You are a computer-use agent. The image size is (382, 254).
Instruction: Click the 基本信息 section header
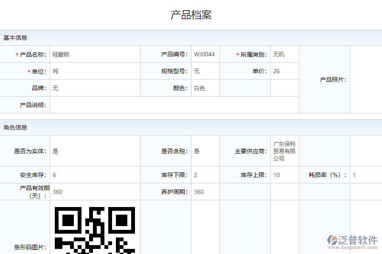click(16, 38)
